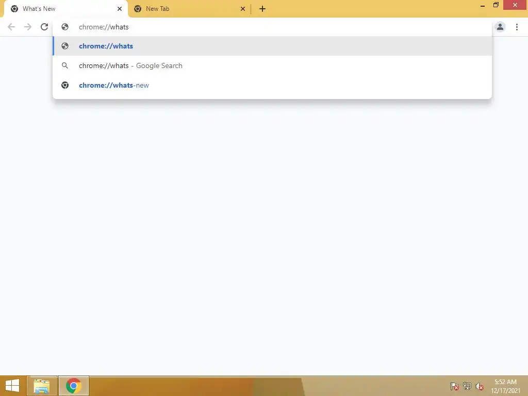528x396 pixels.
Task: Open the Windows Start button
Action: [x=12, y=386]
